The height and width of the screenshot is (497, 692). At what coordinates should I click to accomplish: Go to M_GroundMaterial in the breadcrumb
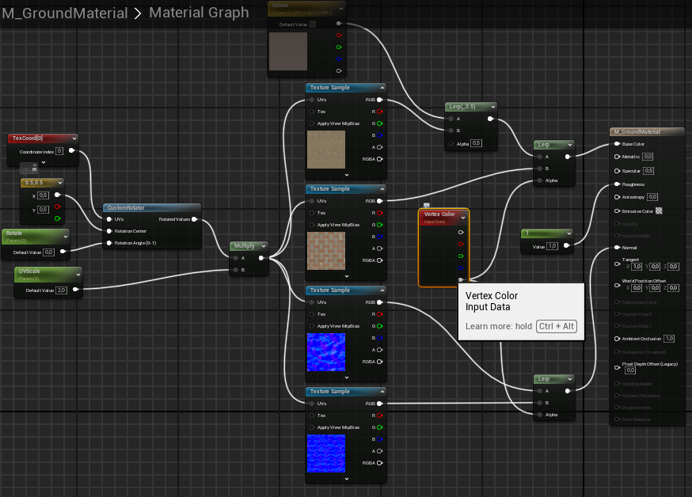pos(65,13)
